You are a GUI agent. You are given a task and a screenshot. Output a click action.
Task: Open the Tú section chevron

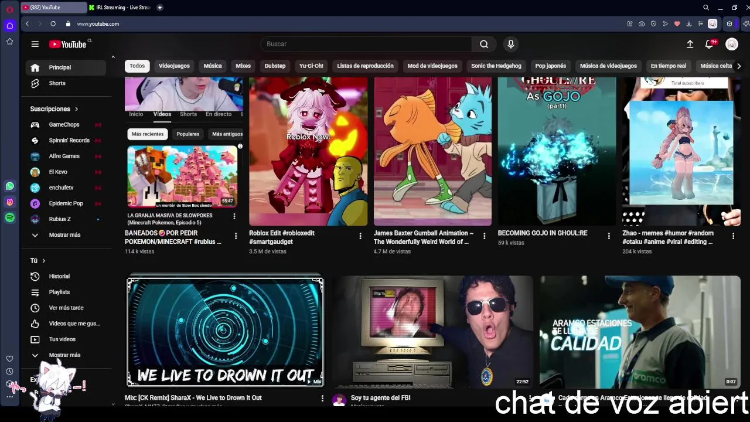tap(43, 261)
